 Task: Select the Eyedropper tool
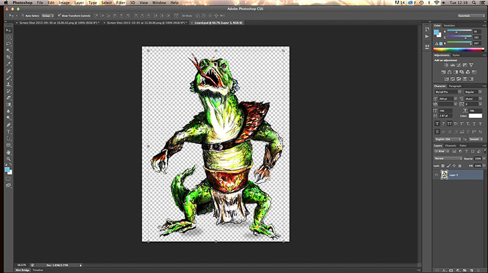pyautogui.click(x=9, y=64)
